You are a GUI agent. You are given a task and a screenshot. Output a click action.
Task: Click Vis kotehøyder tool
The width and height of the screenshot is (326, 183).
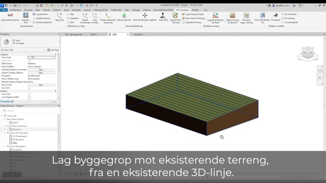tap(290, 22)
